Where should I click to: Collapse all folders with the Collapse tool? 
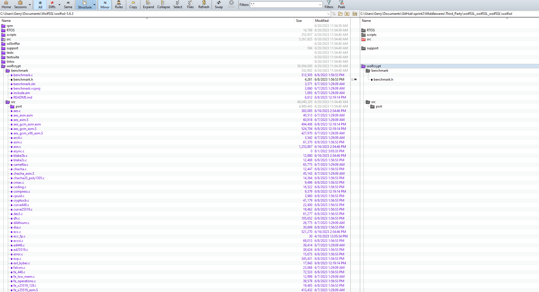click(163, 4)
